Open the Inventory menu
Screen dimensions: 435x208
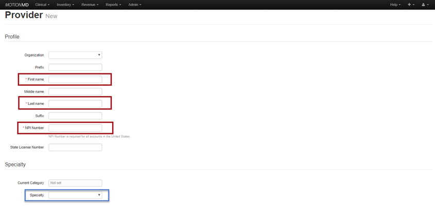tap(65, 5)
